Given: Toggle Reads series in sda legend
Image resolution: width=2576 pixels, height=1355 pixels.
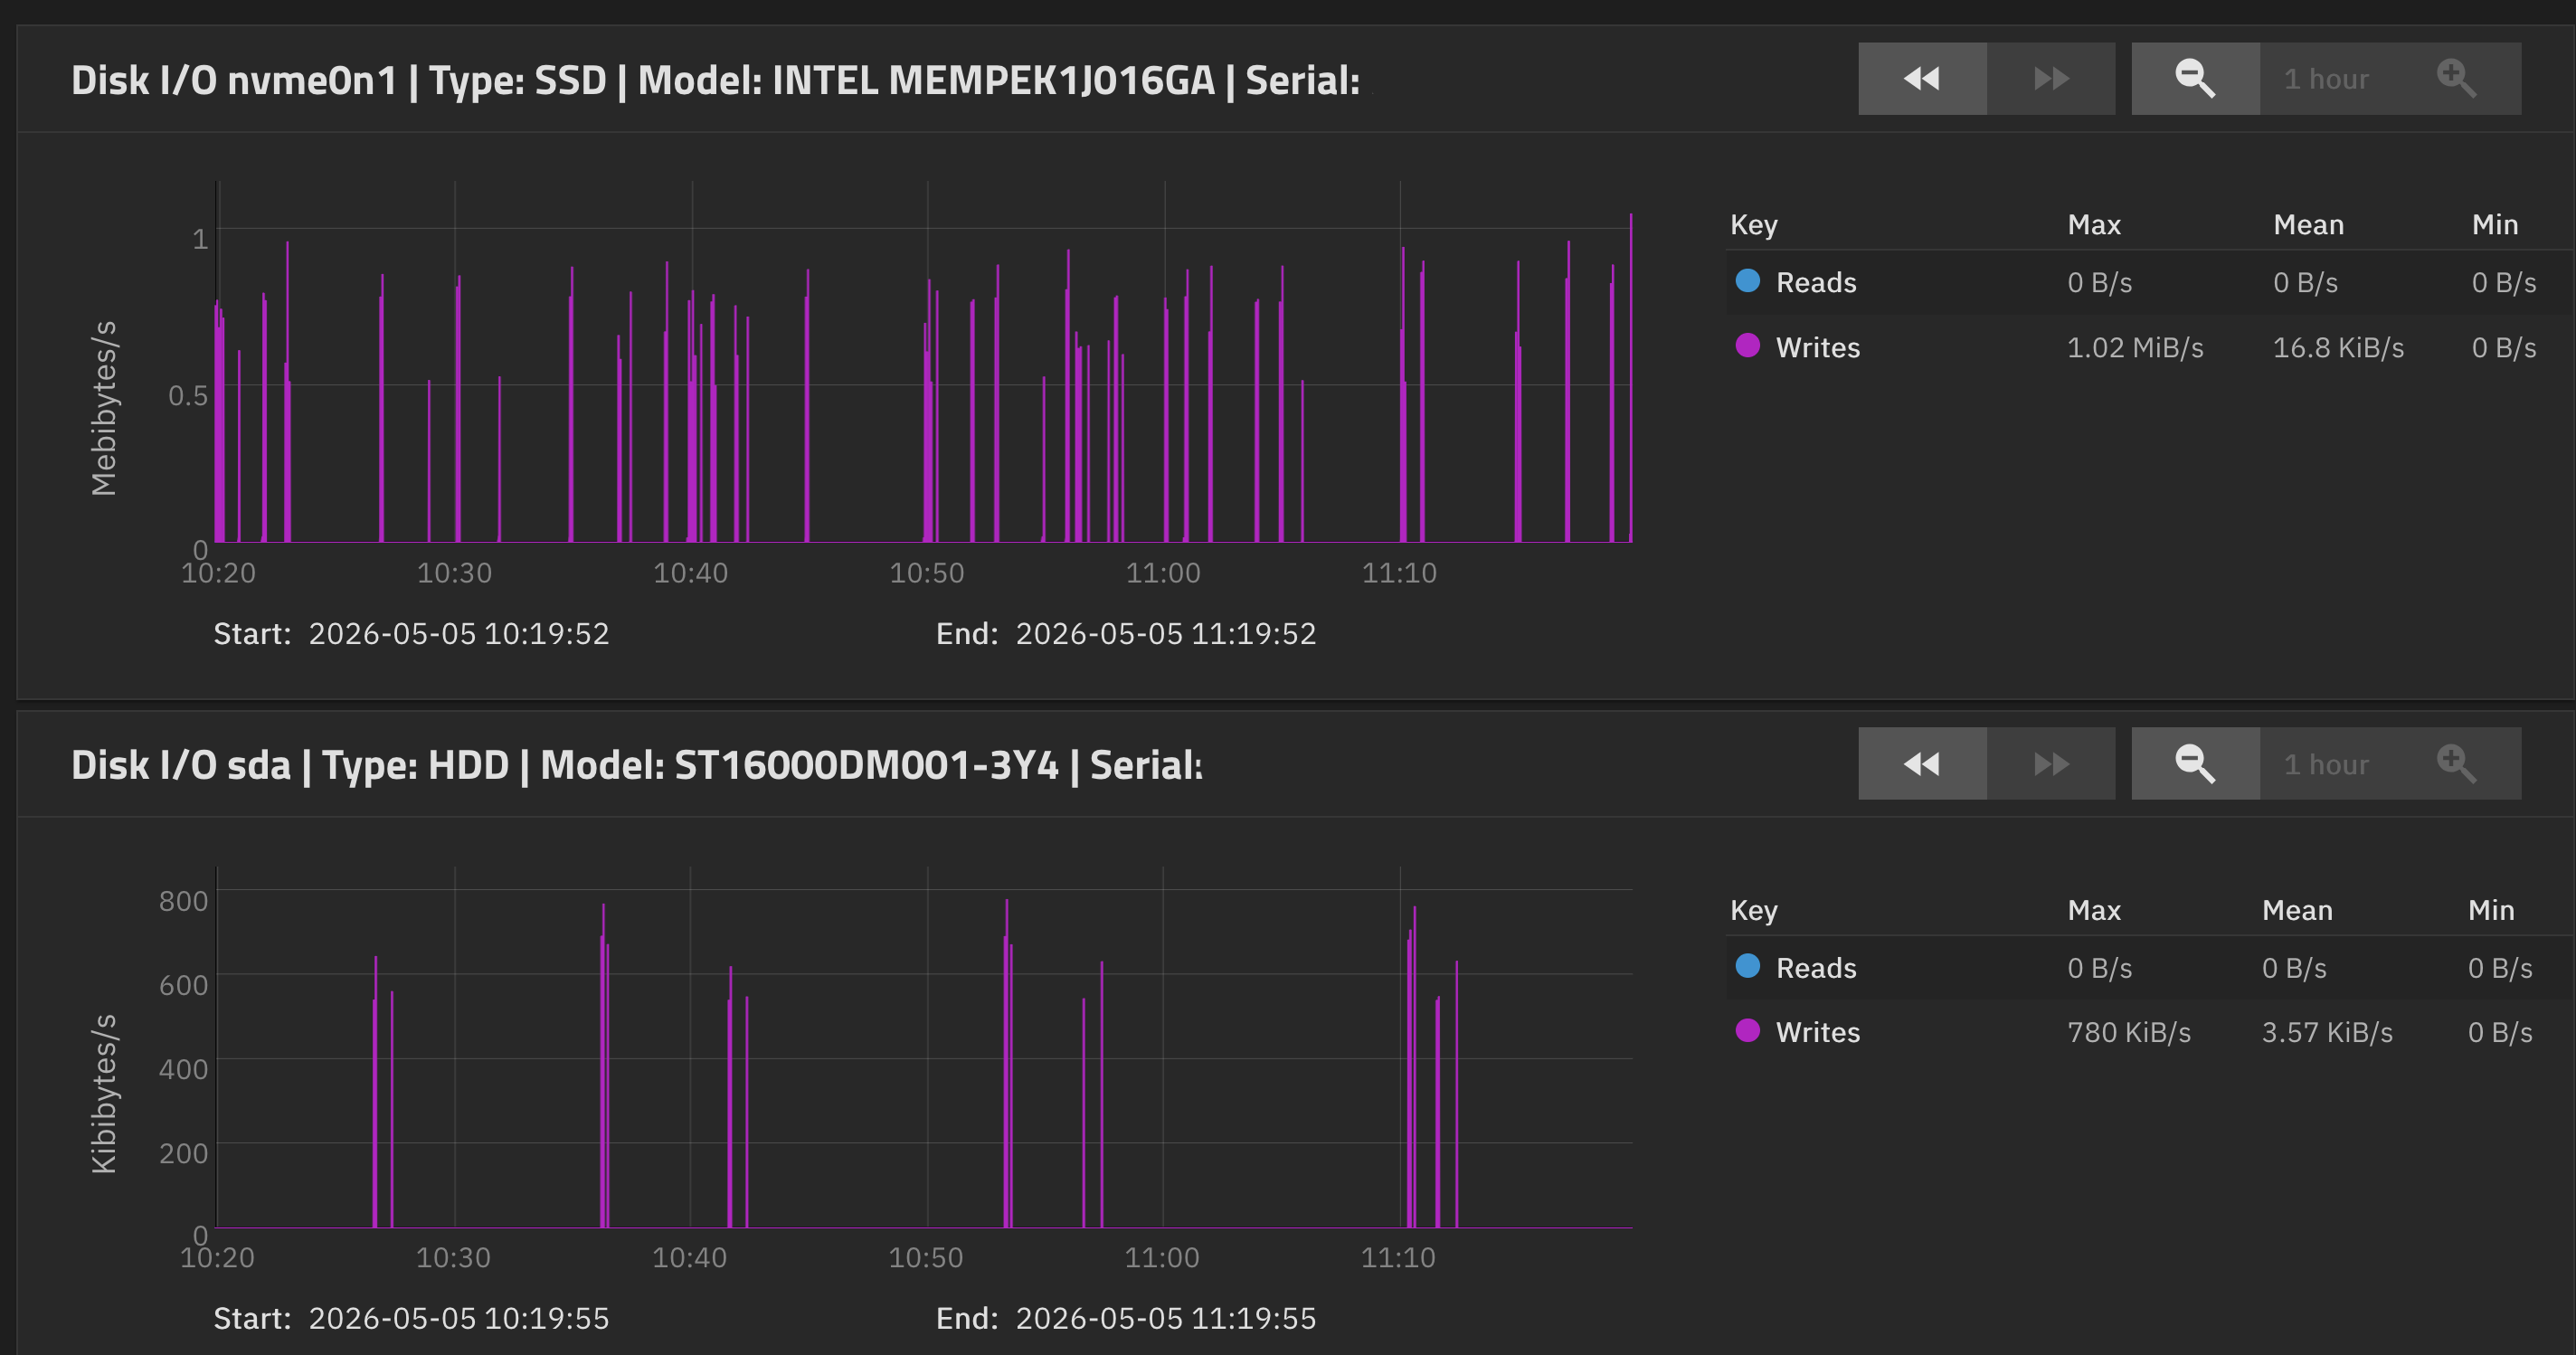Looking at the screenshot, I should (1816, 968).
